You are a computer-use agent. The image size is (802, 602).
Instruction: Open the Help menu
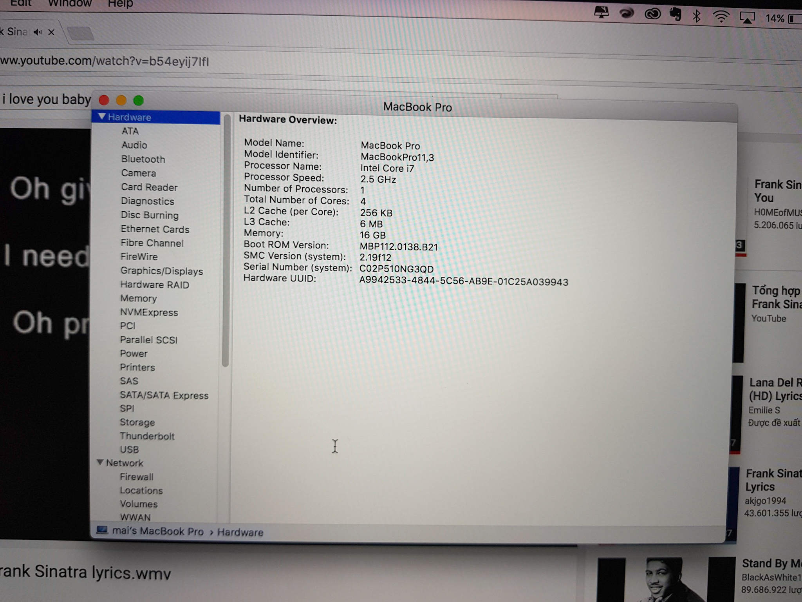coord(120,4)
